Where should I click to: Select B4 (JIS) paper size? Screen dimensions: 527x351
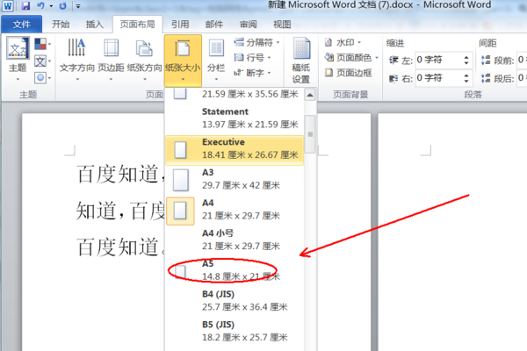click(235, 301)
